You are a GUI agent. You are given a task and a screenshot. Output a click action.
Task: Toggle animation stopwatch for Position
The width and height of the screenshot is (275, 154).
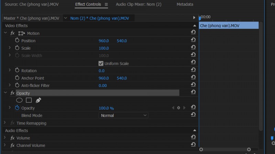[17, 40]
